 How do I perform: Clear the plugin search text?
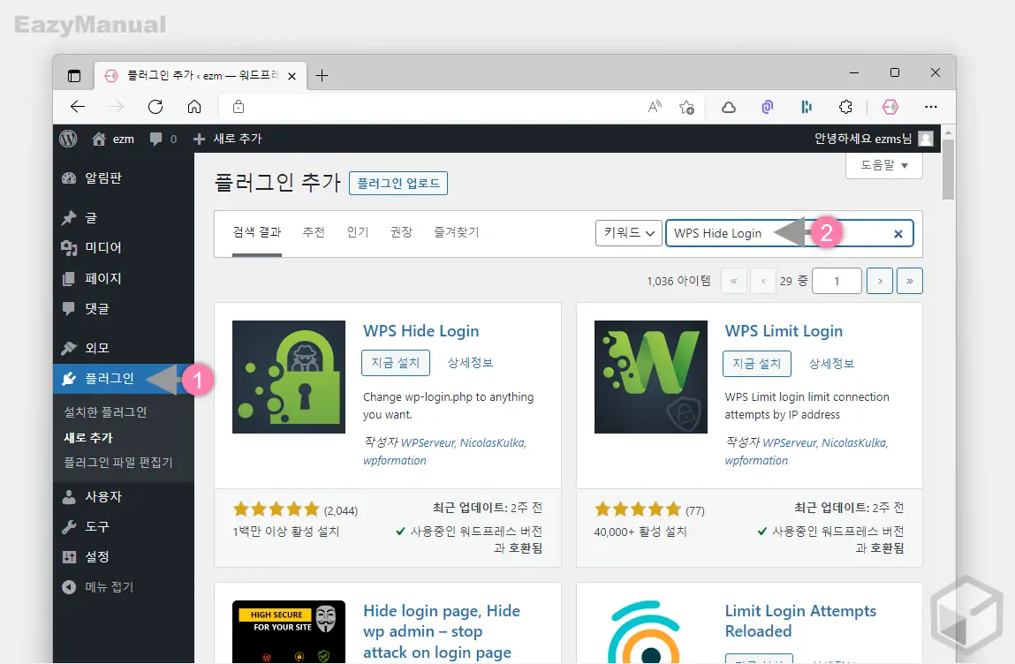coord(898,234)
